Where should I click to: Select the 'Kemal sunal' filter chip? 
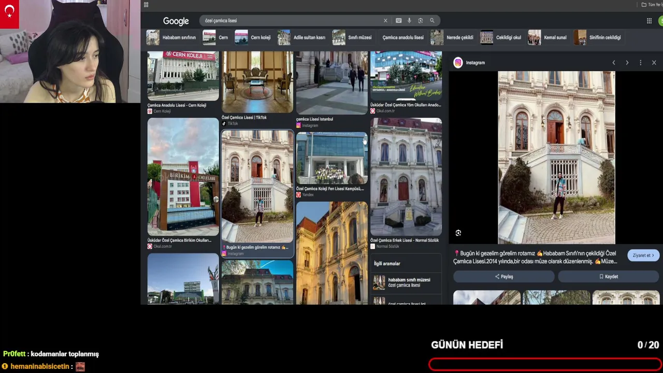pyautogui.click(x=549, y=37)
